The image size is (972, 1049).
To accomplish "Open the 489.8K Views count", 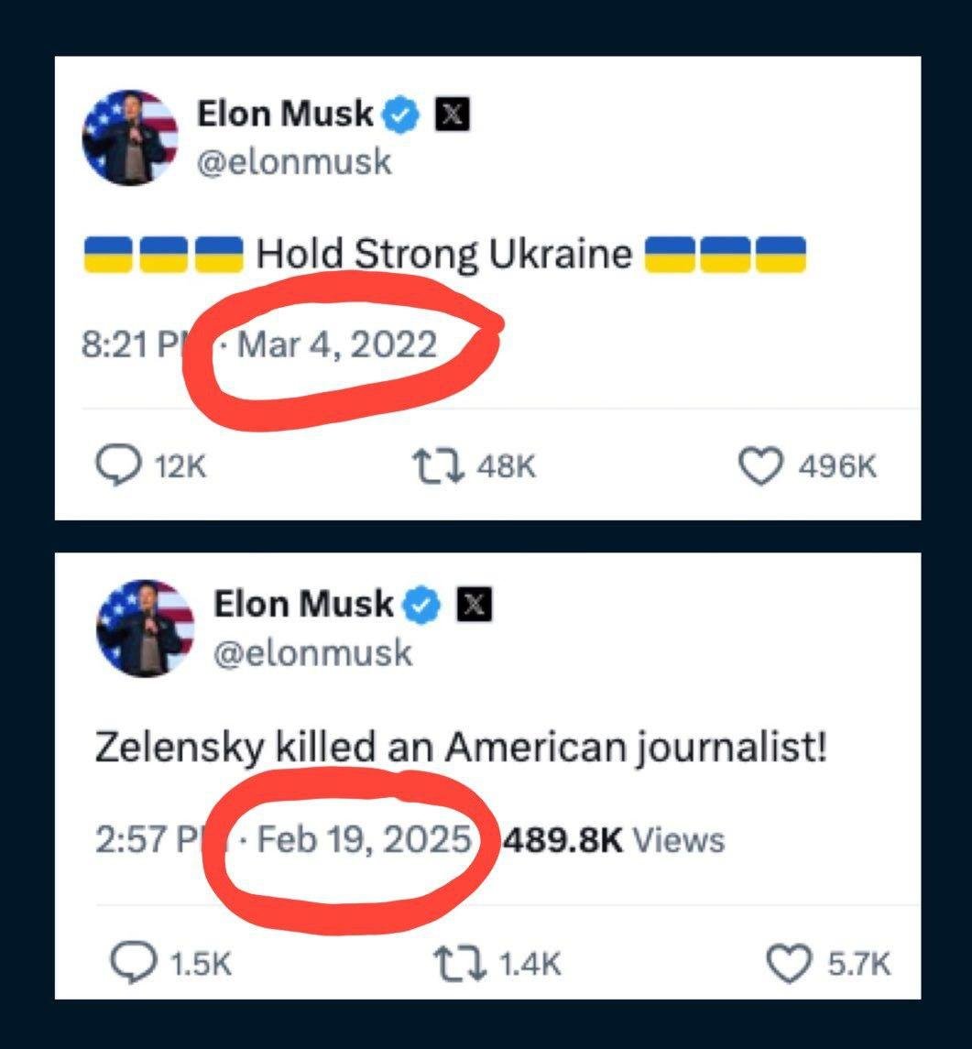I will pyautogui.click(x=611, y=839).
